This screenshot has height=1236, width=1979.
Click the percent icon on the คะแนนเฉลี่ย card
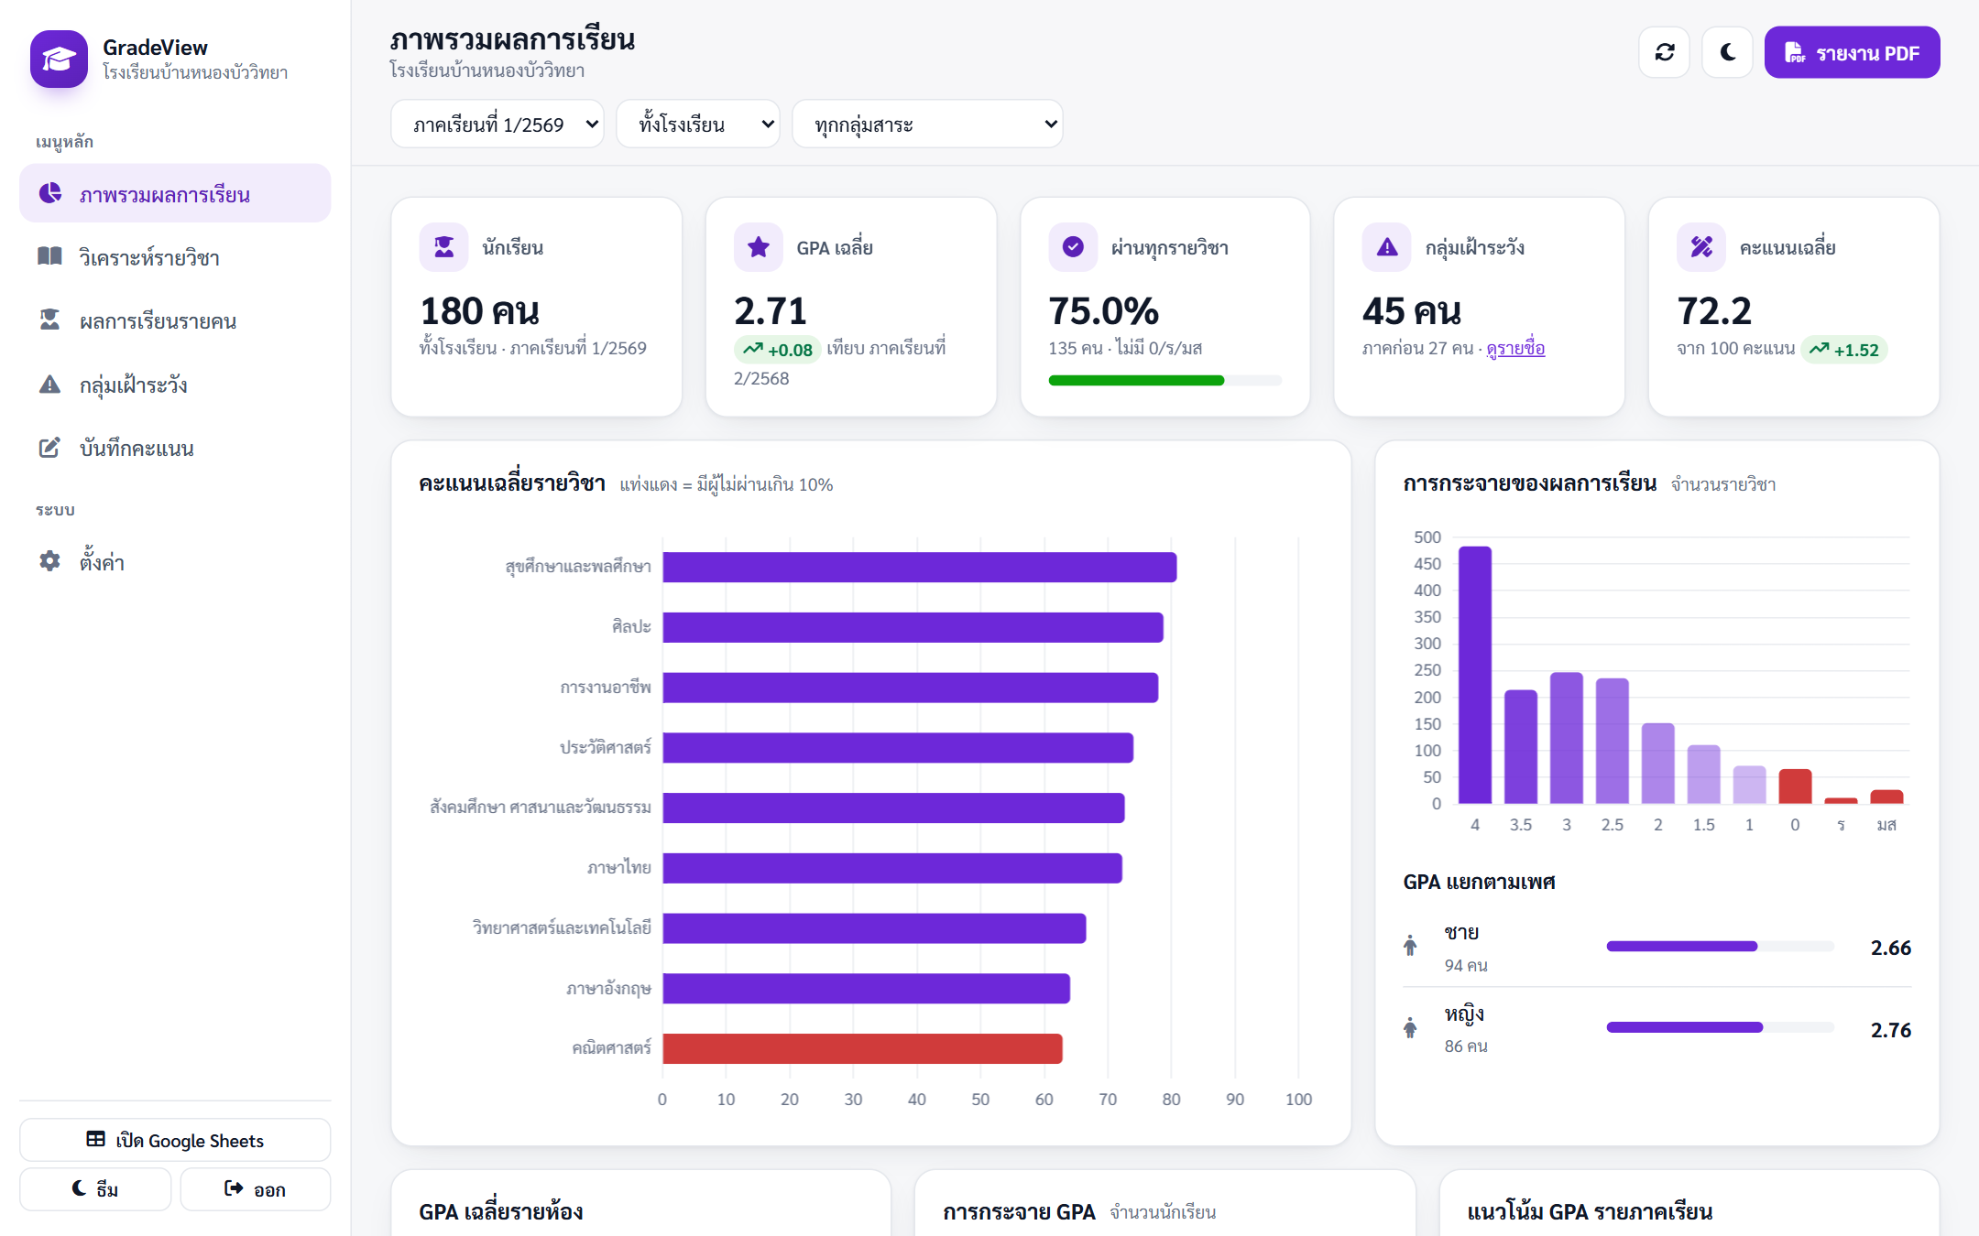coord(1701,247)
